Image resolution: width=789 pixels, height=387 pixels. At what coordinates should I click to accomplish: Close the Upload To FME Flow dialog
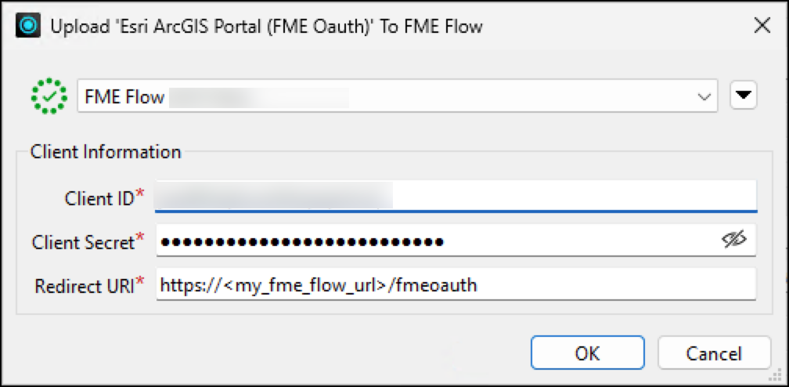762,26
